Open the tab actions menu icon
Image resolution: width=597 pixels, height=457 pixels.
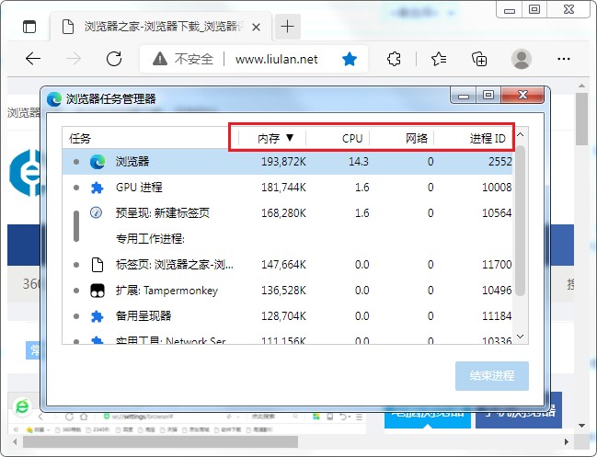pos(29,27)
